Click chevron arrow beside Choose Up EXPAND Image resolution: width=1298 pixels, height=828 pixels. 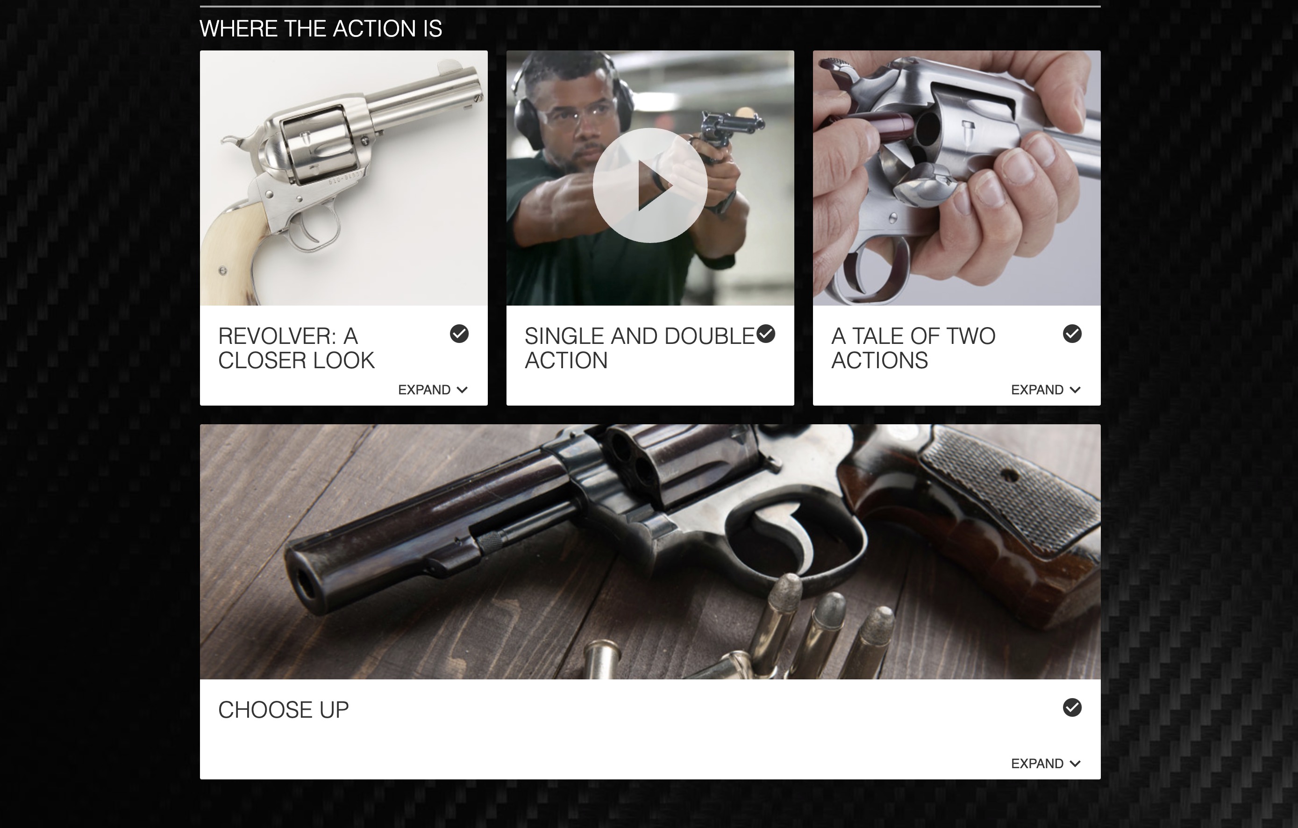click(1075, 764)
